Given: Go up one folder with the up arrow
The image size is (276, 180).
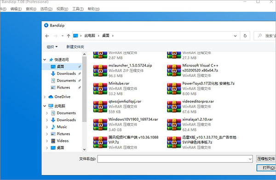Looking at the screenshot, I should (x=69, y=36).
